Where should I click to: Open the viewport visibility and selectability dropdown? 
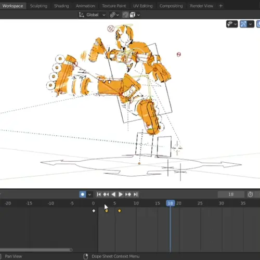coord(232,24)
